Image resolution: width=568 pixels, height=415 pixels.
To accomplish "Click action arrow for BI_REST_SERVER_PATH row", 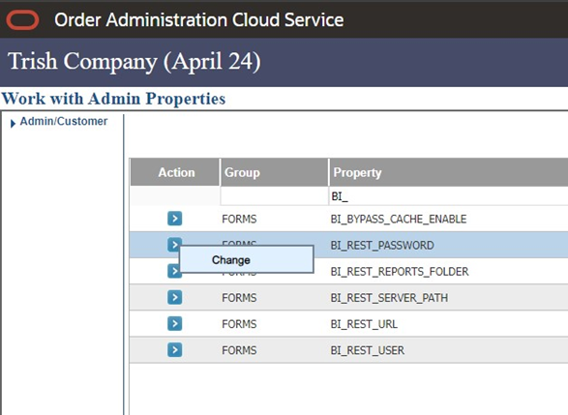I will coord(174,297).
